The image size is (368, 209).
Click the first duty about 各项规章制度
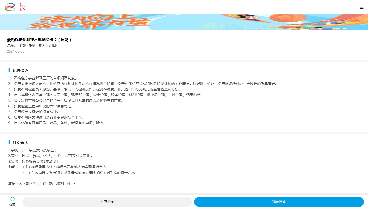[42, 78]
